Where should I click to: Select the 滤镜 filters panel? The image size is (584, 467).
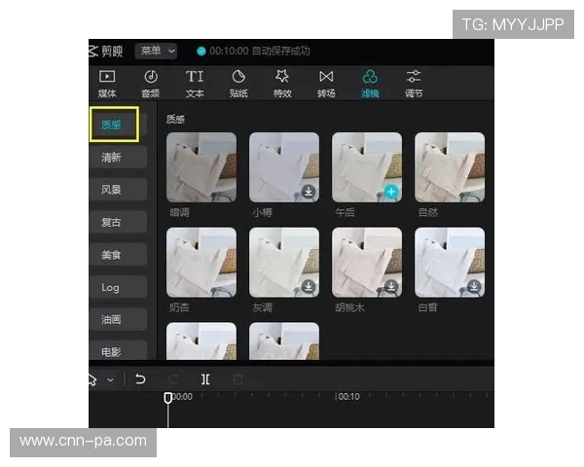tap(370, 84)
